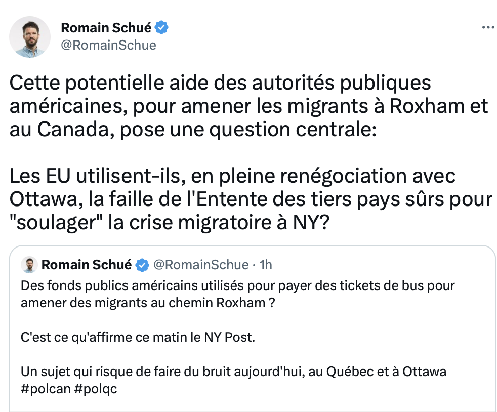Open the three-dot more options menu
The image size is (497, 412).
pos(488,27)
